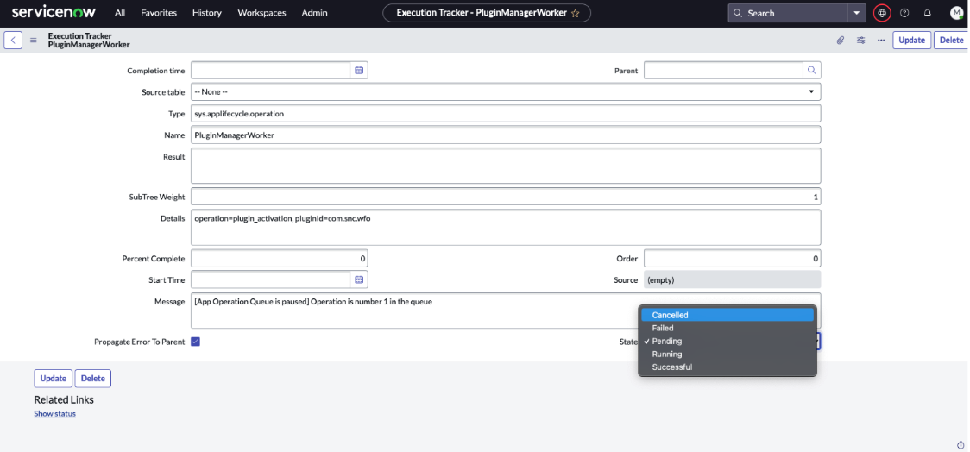This screenshot has height=452, width=970.
Task: Open Start Time calendar picker
Action: click(x=359, y=279)
